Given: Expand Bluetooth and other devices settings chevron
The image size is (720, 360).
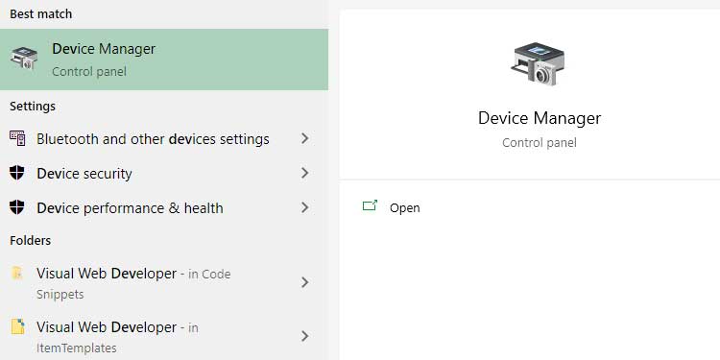Looking at the screenshot, I should (x=305, y=138).
